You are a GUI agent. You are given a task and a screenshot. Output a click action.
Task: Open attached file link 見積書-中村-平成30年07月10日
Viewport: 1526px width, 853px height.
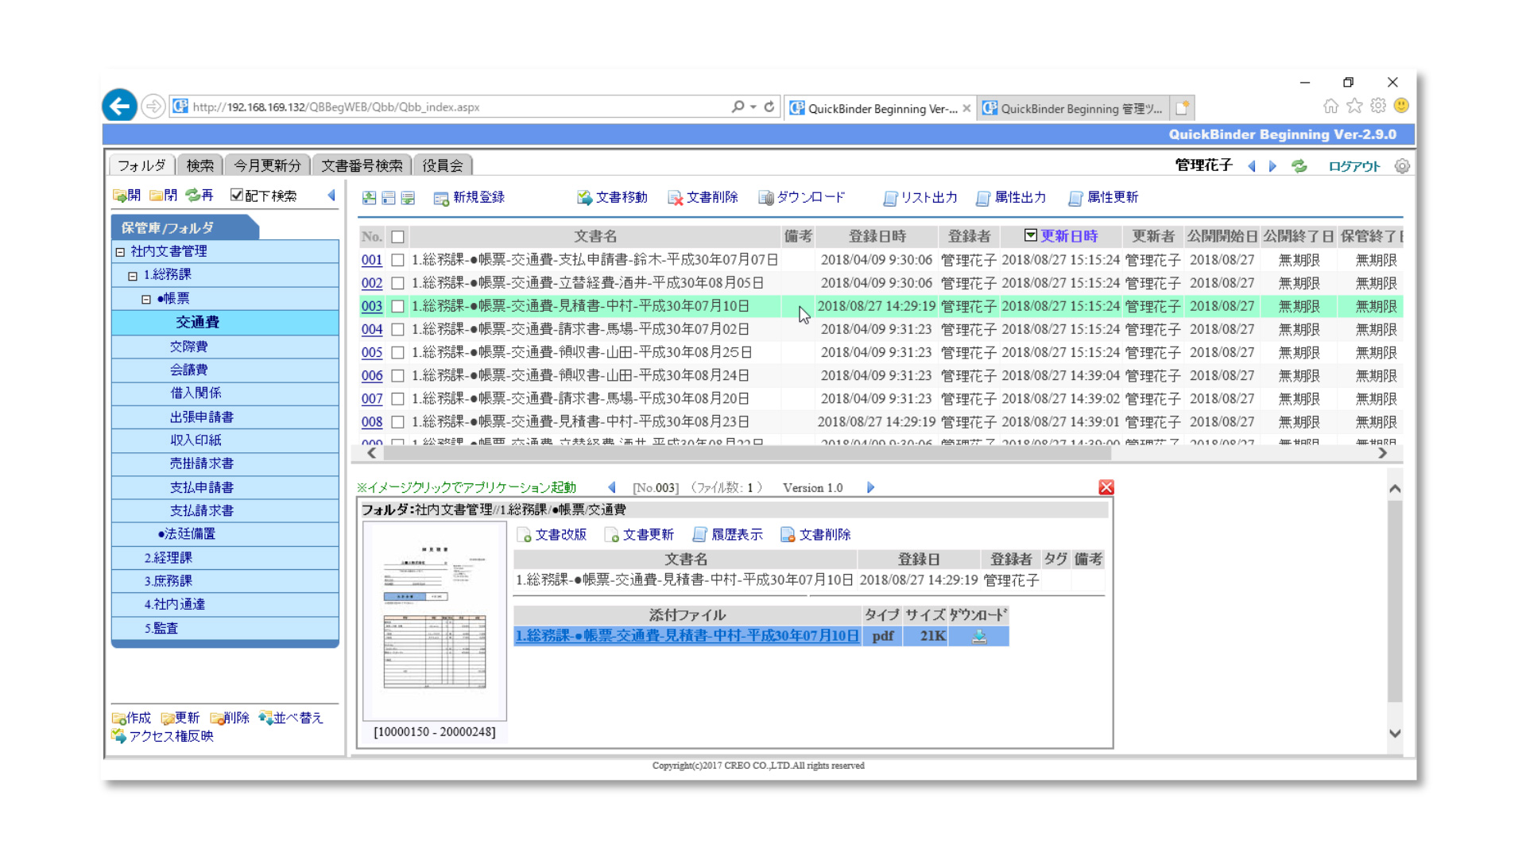[x=687, y=636]
